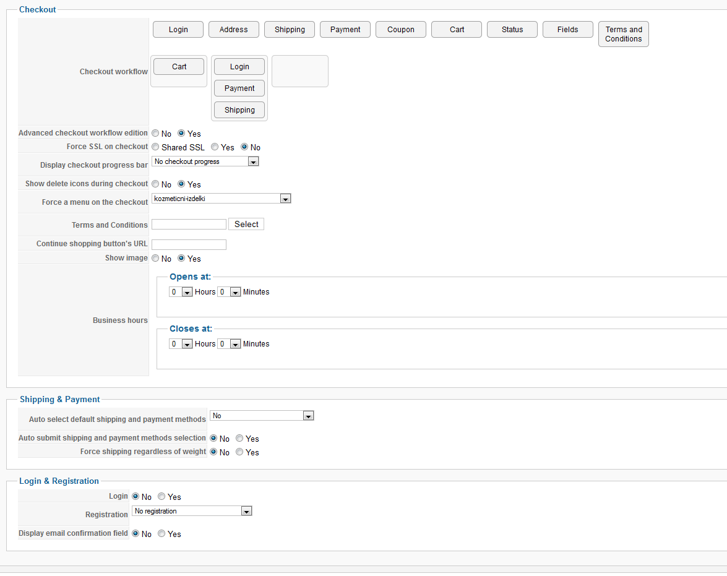Set Login option to Yes

point(161,497)
